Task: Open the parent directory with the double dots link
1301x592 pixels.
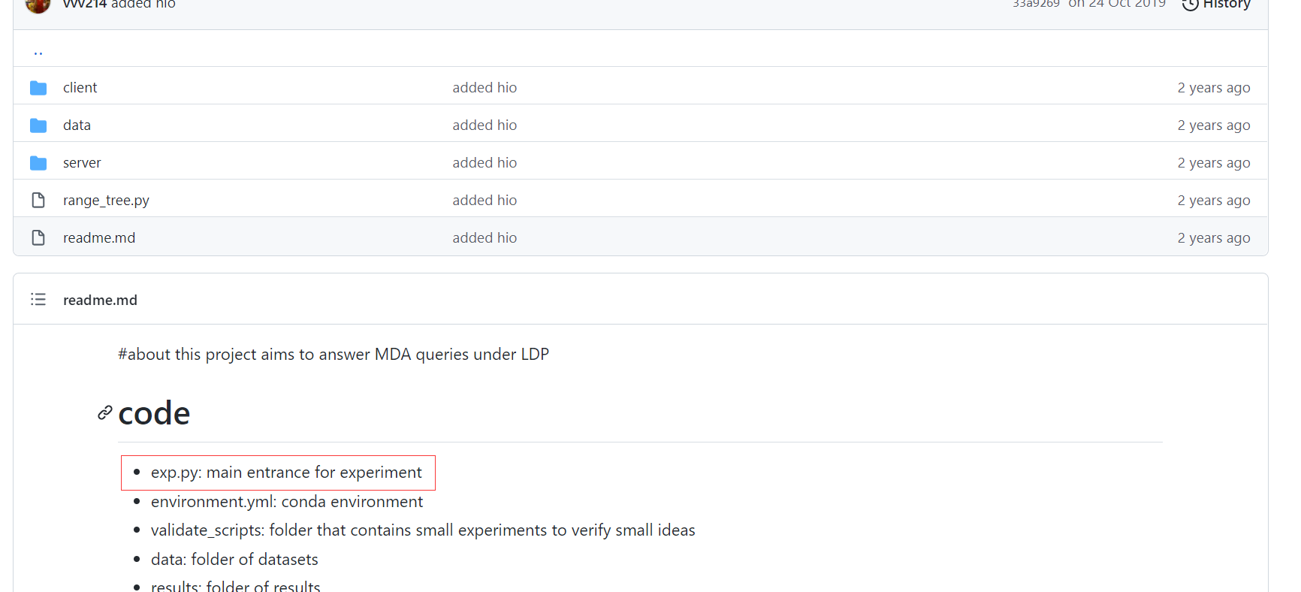Action: click(x=38, y=51)
